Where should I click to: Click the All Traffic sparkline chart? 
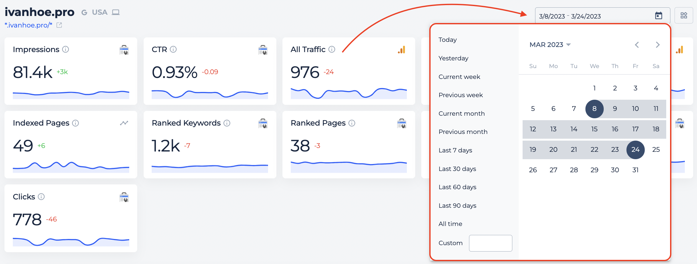349,93
